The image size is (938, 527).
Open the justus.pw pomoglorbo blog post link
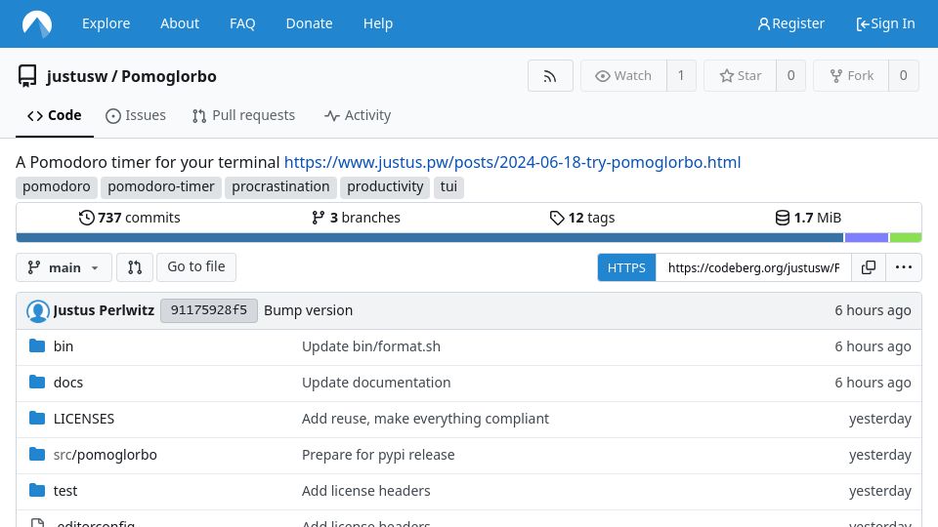click(x=512, y=162)
